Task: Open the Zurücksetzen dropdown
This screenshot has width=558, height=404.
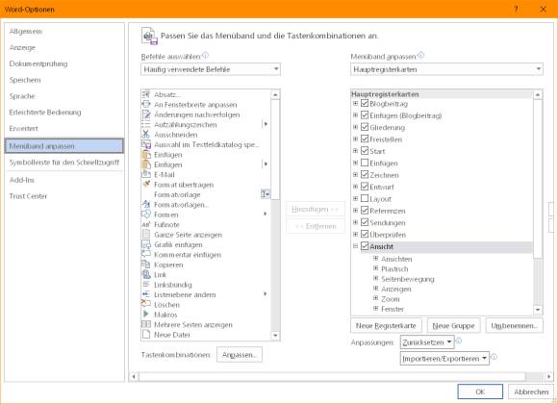Action: coord(427,342)
